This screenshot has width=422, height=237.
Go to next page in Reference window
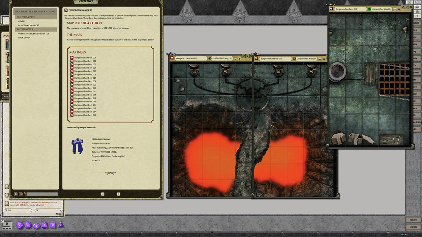(x=118, y=194)
